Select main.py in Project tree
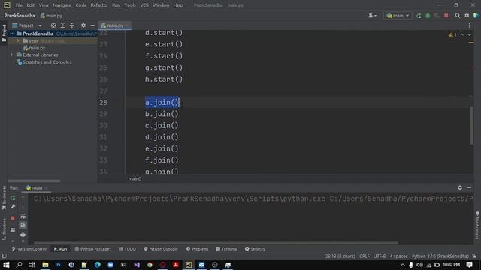 click(37, 48)
